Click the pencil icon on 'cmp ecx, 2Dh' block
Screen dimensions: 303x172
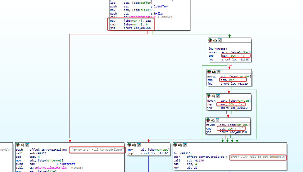point(213,120)
